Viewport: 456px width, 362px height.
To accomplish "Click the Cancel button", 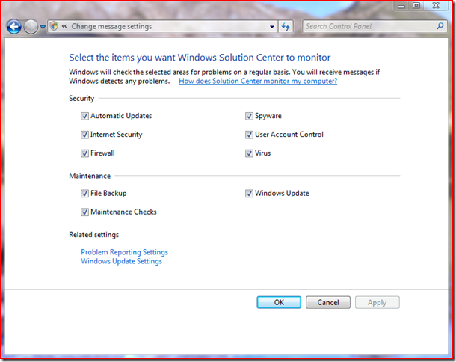I will pyautogui.click(x=328, y=302).
